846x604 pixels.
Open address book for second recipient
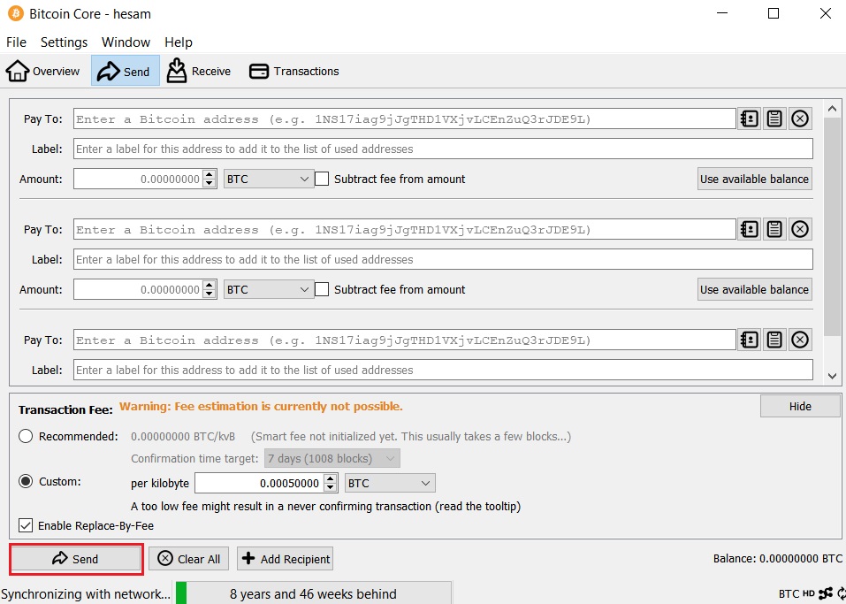point(750,229)
